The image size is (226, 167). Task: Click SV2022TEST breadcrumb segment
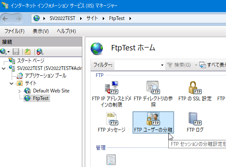[62, 18]
